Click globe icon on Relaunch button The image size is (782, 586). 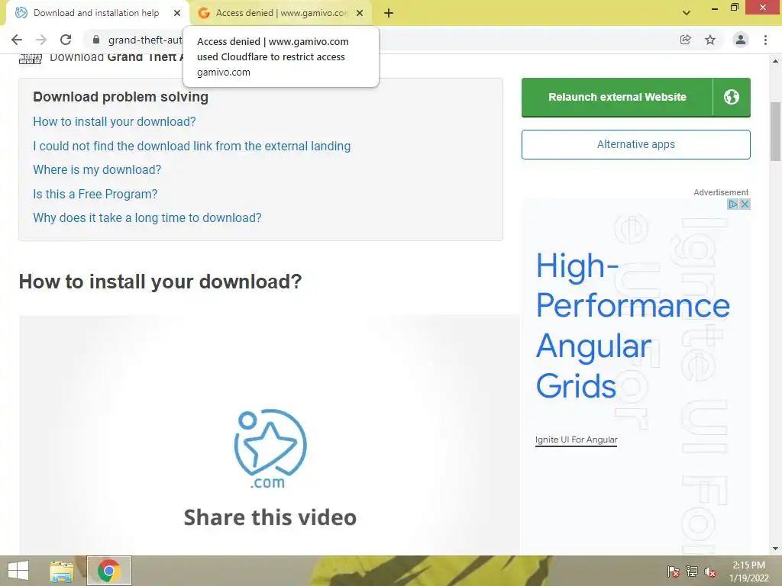click(x=732, y=97)
